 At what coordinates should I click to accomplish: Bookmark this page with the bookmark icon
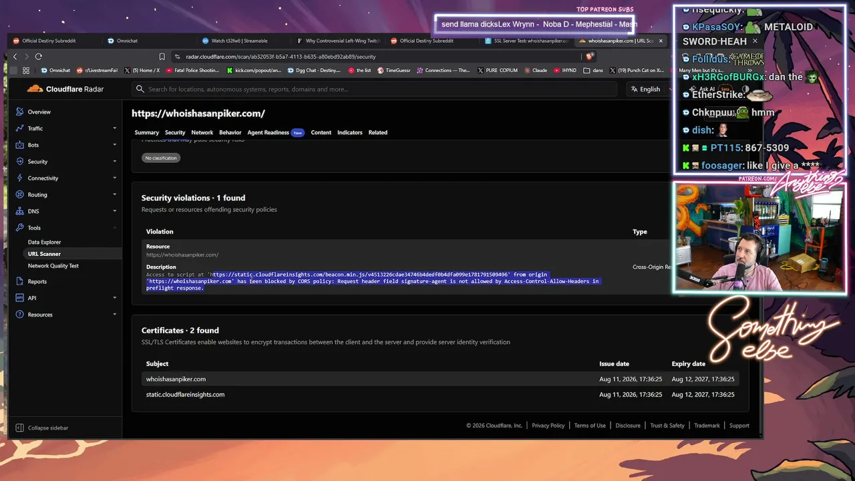point(162,57)
